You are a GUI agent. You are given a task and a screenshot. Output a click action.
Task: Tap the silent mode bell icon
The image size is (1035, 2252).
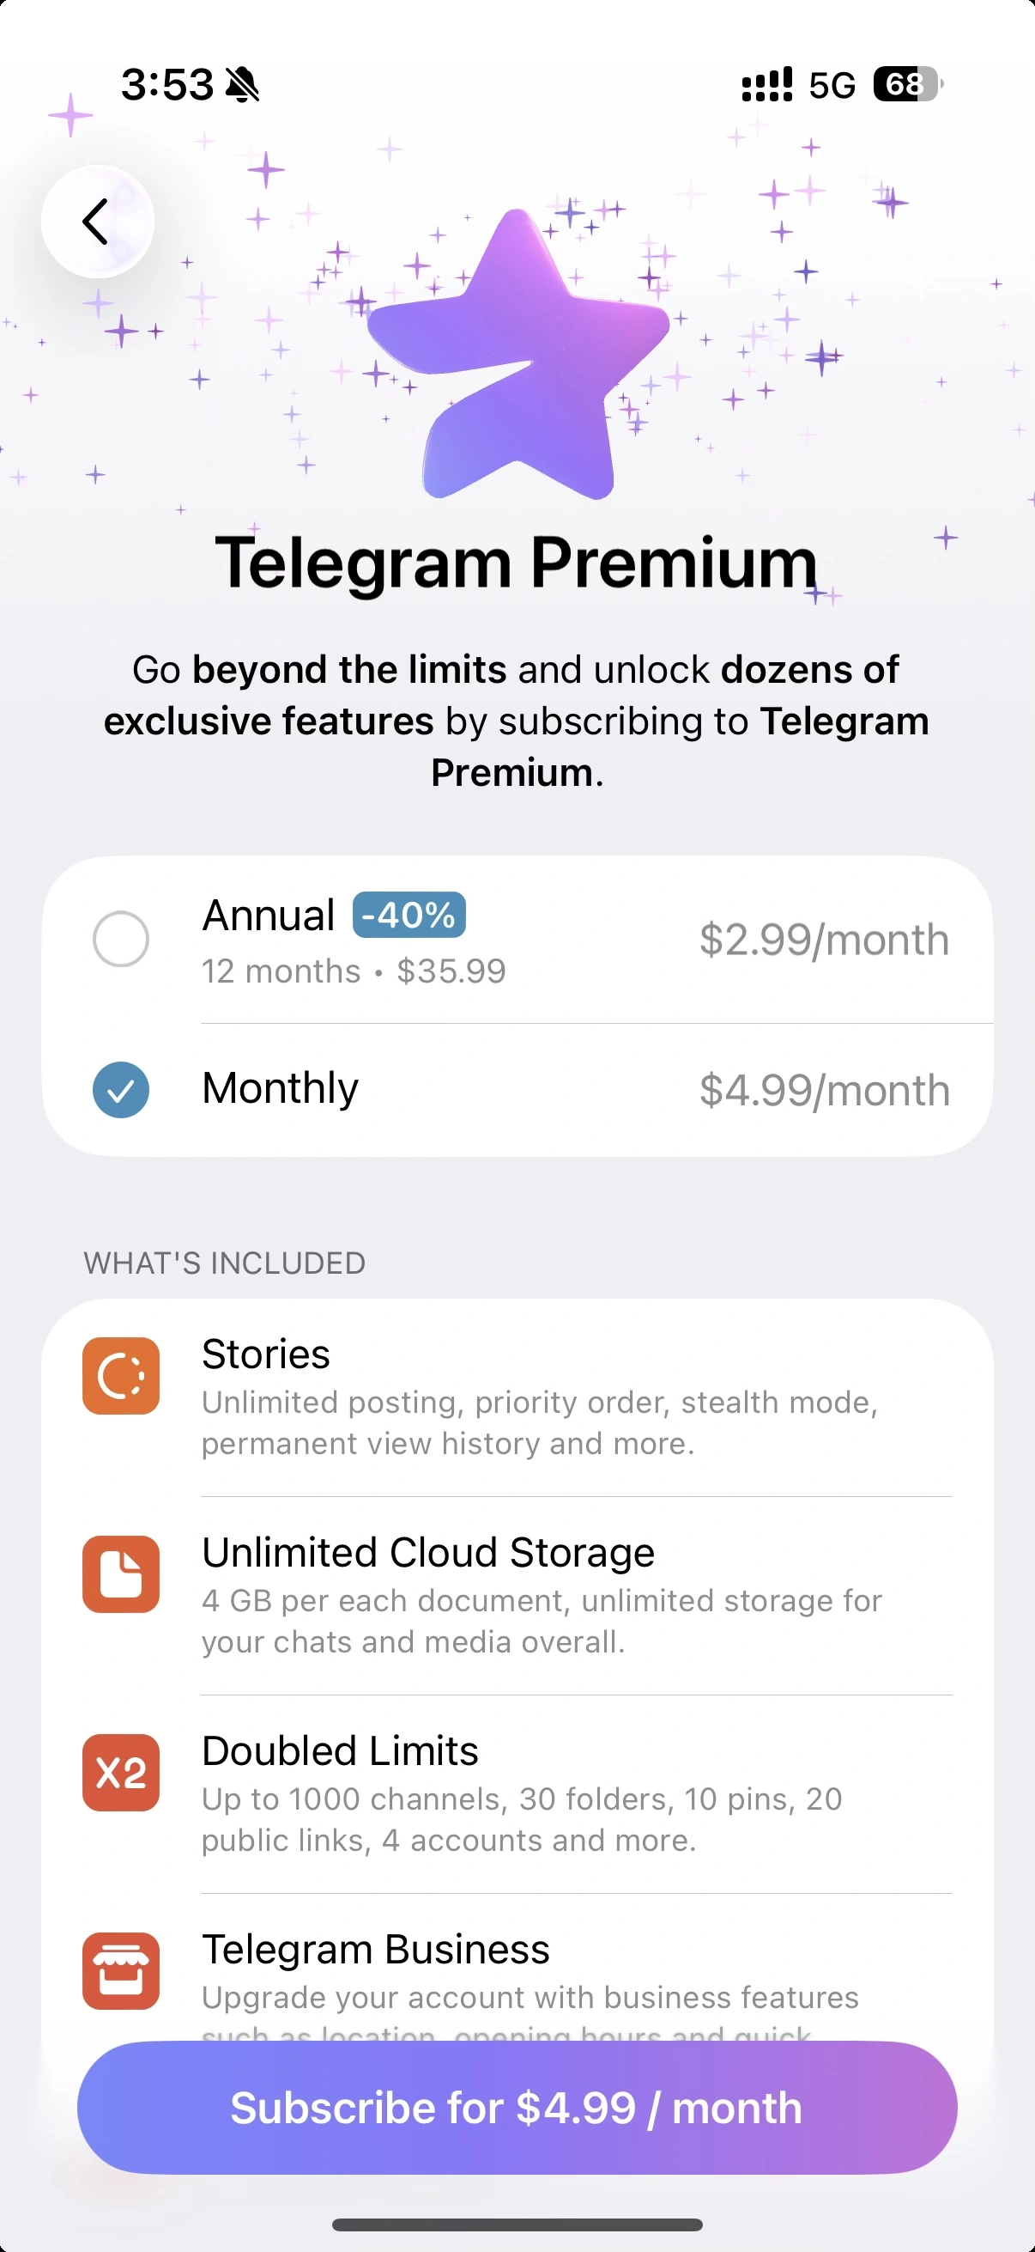[x=242, y=86]
